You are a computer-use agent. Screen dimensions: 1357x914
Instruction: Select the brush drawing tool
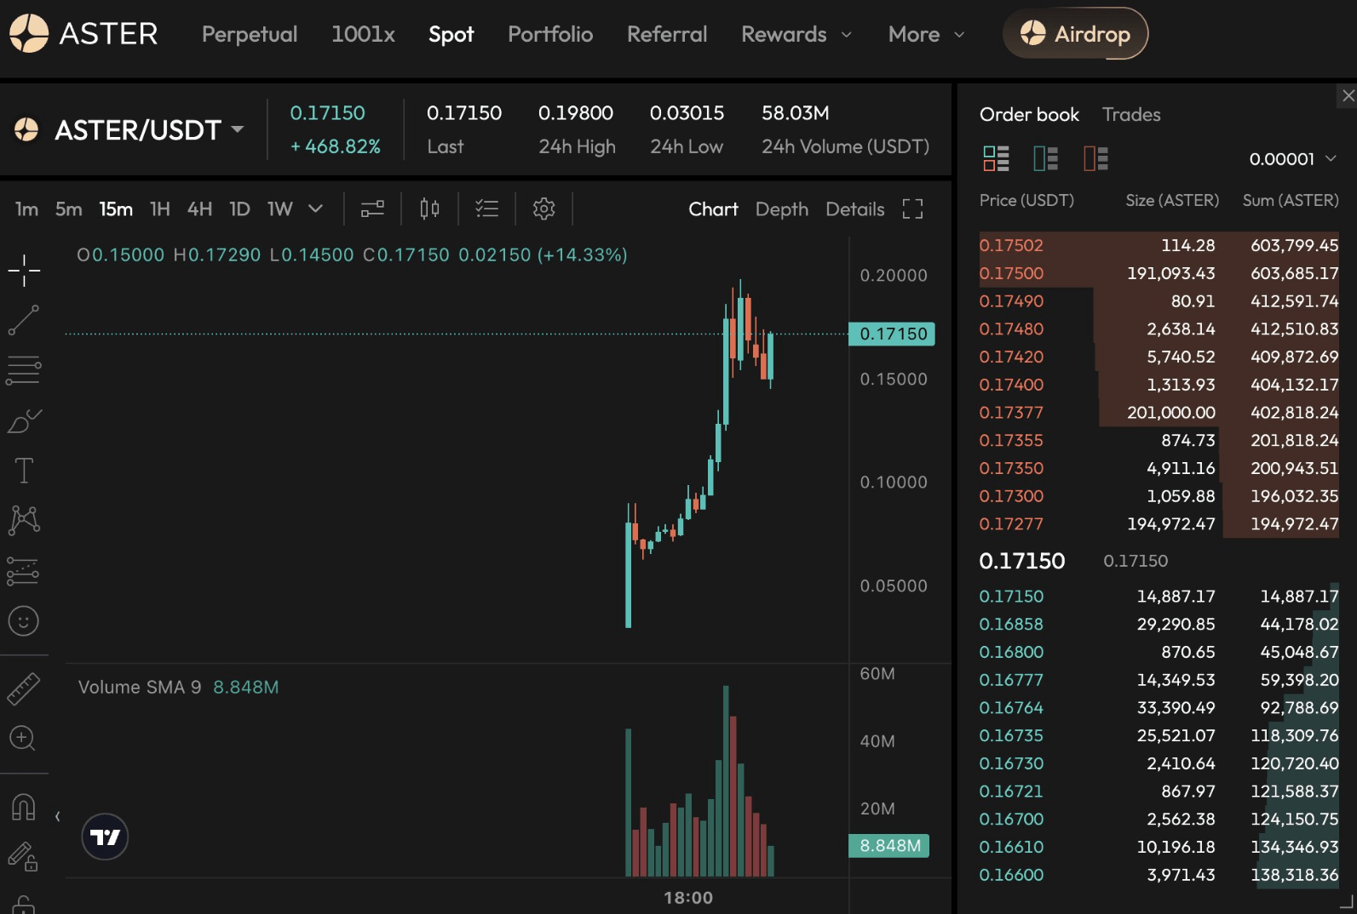pyautogui.click(x=24, y=420)
